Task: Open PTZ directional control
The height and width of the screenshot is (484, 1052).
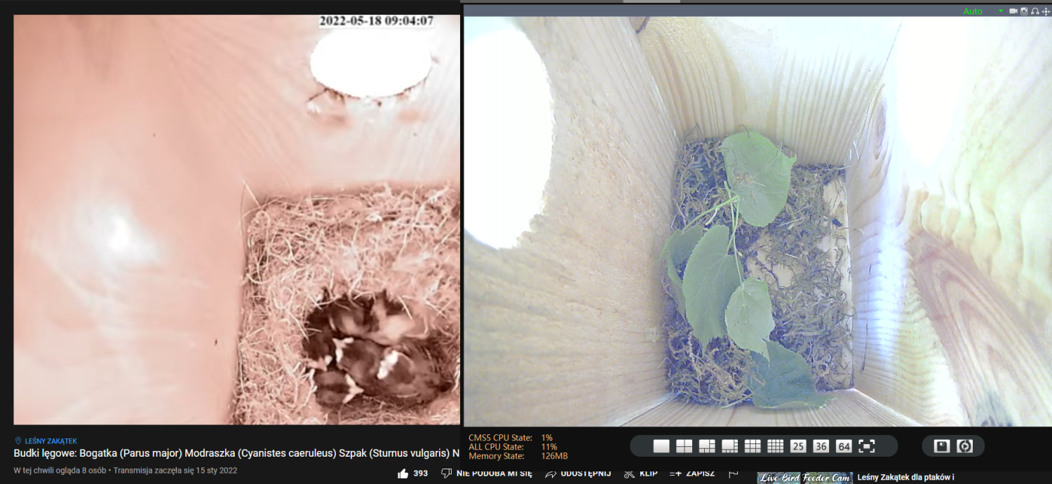Action: coord(1045,11)
